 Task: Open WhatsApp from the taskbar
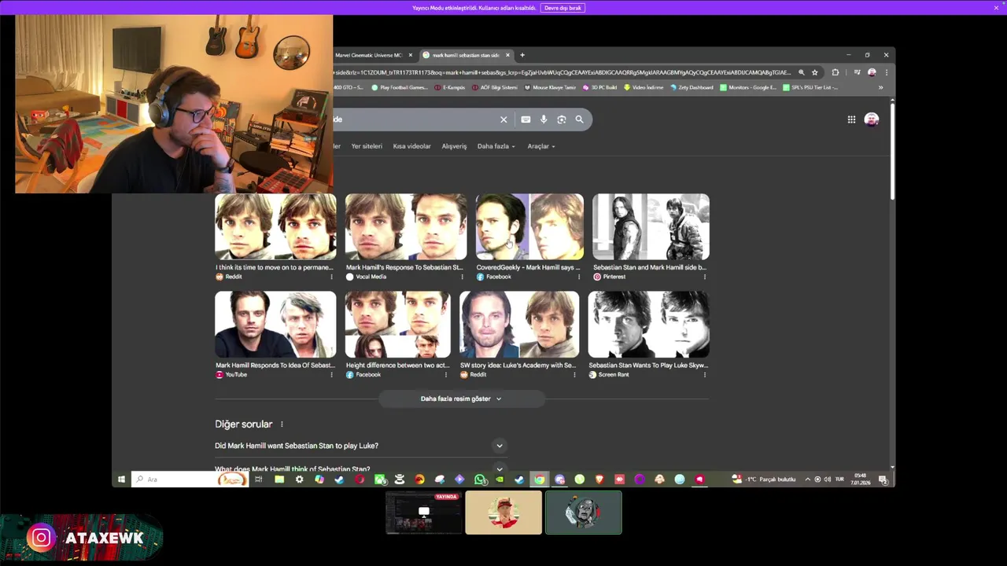pos(480,479)
